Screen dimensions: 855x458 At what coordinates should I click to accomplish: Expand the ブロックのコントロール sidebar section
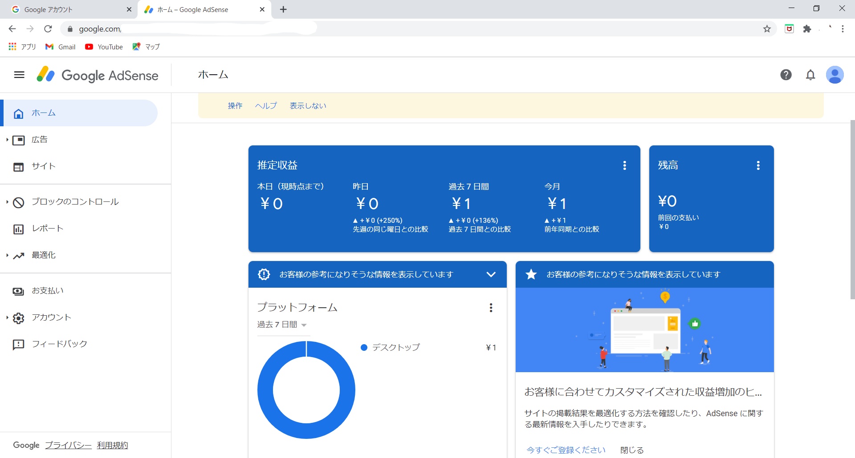tap(75, 202)
